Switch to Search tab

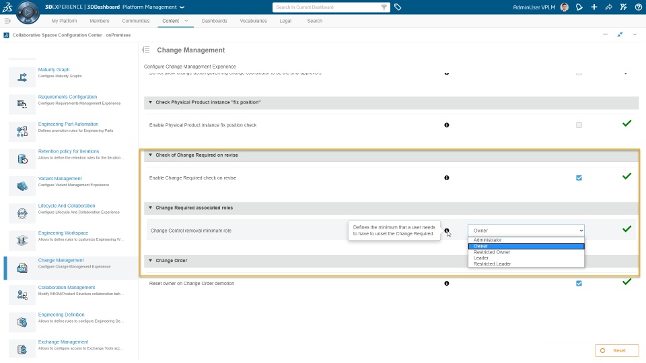pyautogui.click(x=315, y=21)
